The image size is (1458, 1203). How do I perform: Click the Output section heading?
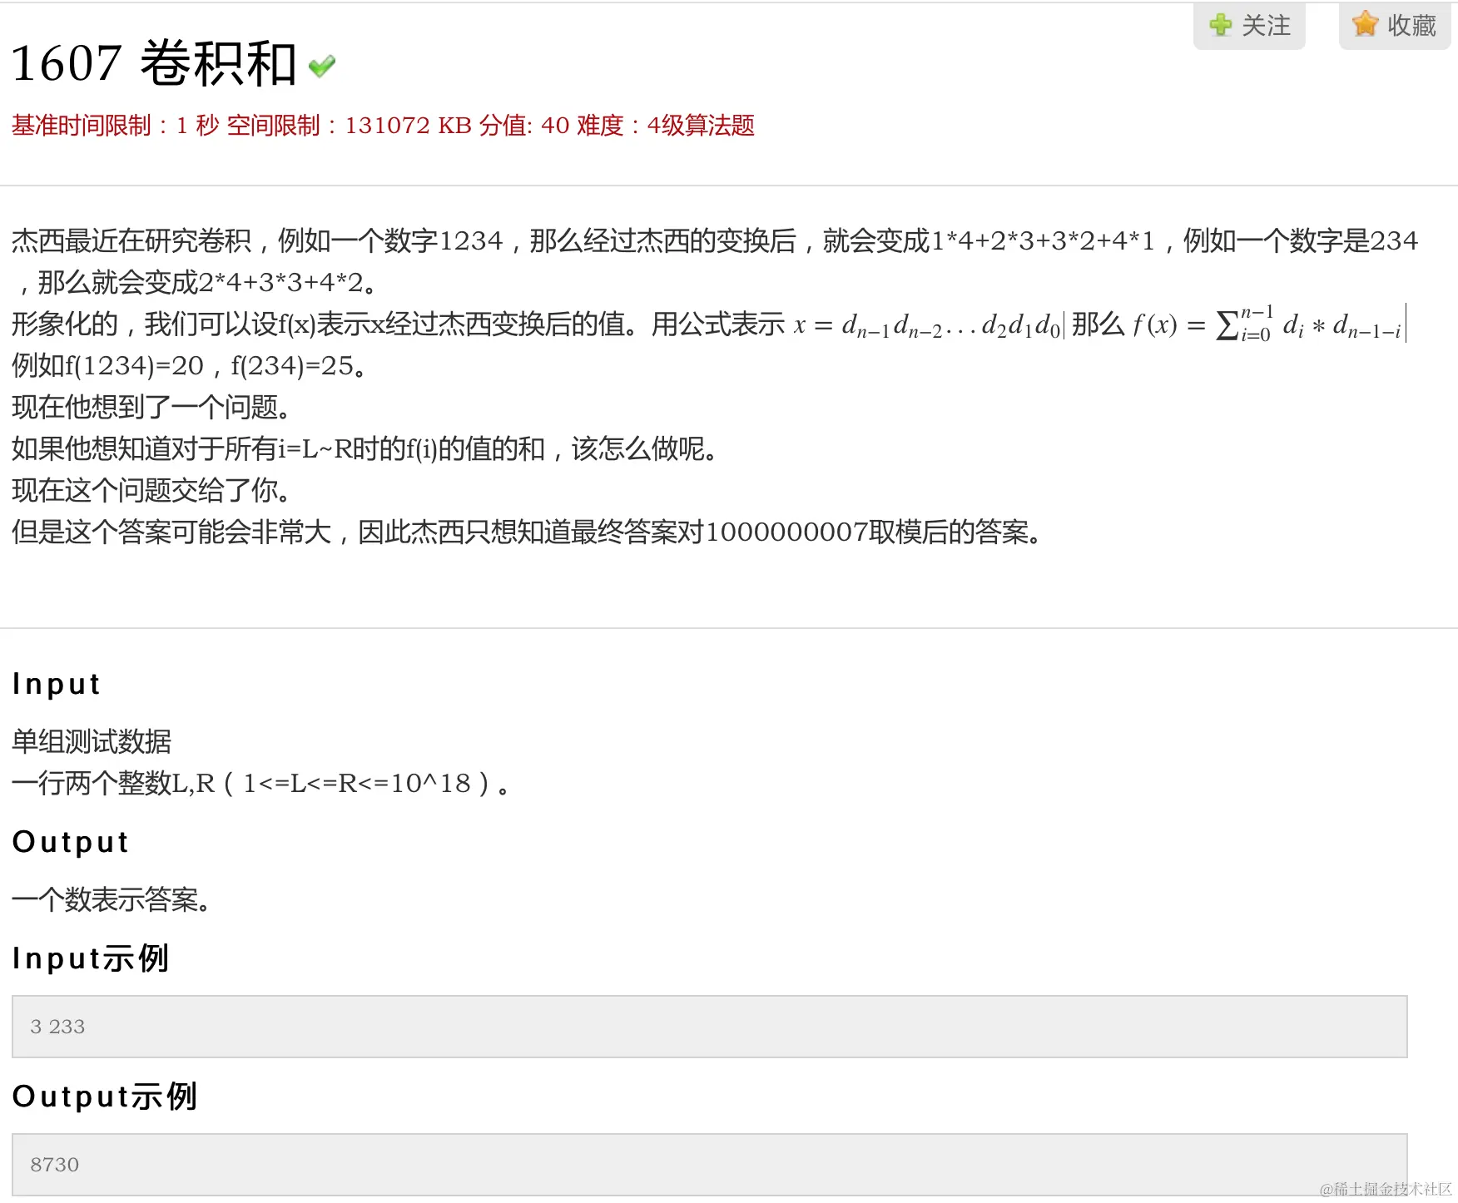click(x=71, y=842)
